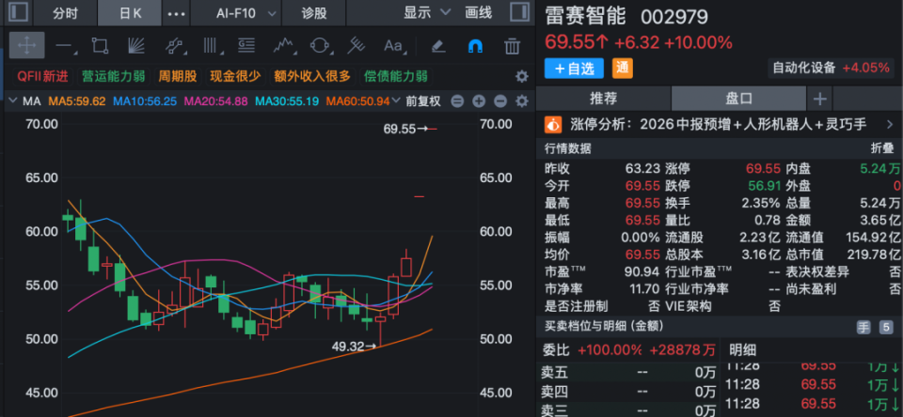
Task: Click the +自选 add to watchlist button
Action: point(574,69)
